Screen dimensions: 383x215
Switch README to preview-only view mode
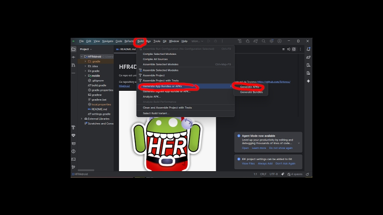coord(294,49)
